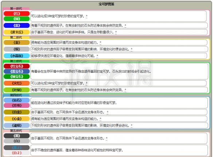This screenshot has width=213, height=157.
Task: Select the 第二世代 generation label
Action: click(x=16, y=37)
